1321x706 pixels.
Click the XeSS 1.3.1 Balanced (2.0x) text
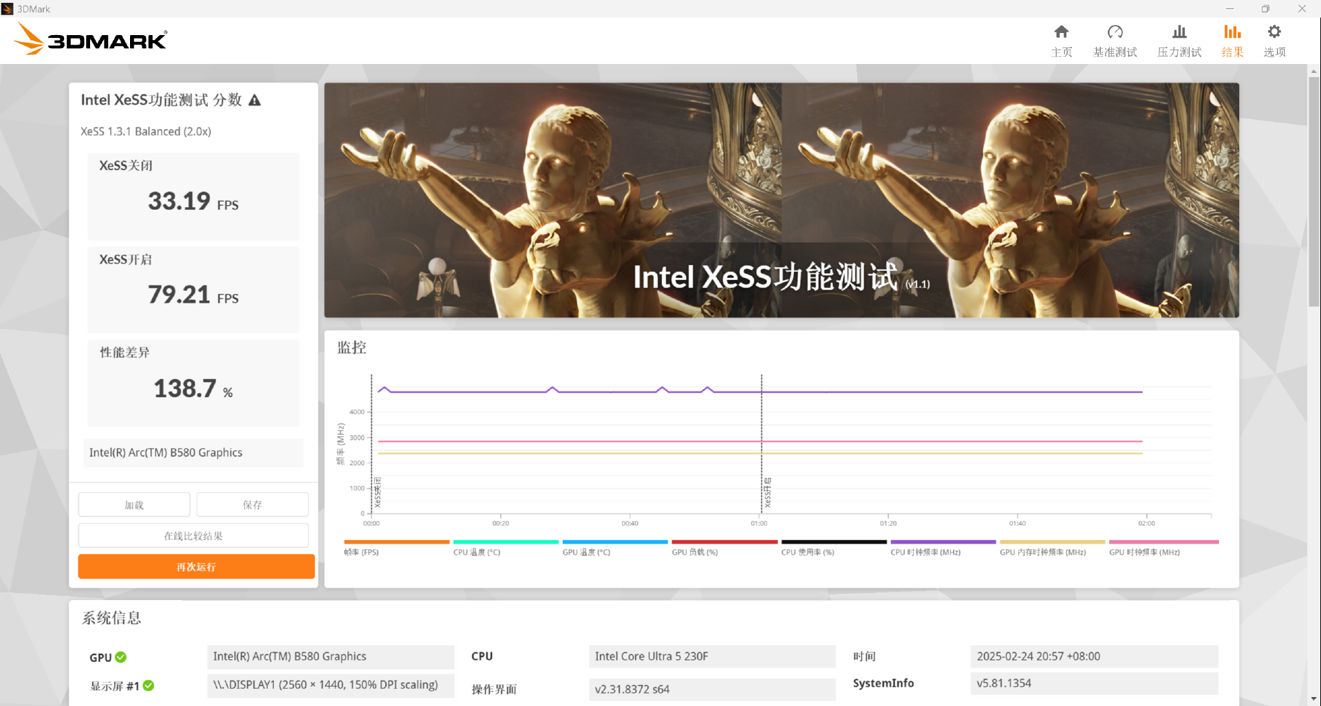tap(146, 131)
